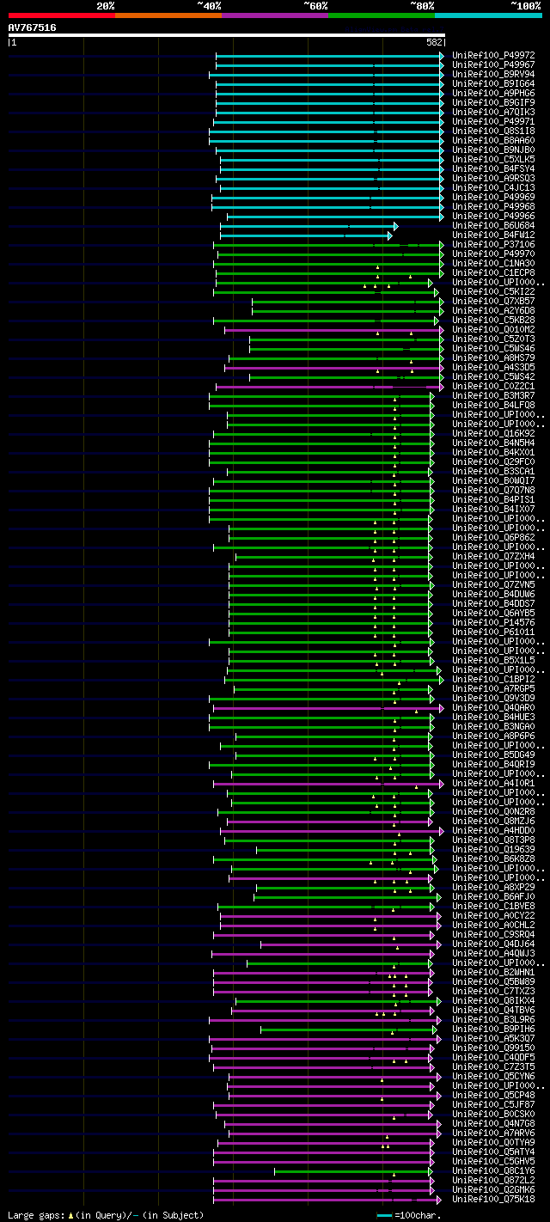
Task: Click UniRef100_C1NA30 label
Action: 493,263
